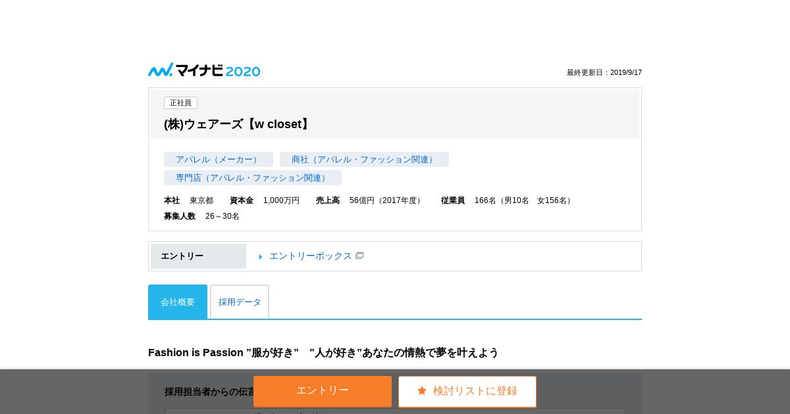This screenshot has width=790, height=414.
Task: Click the 166名（男10名 女156名） employee count
Action: coord(525,200)
